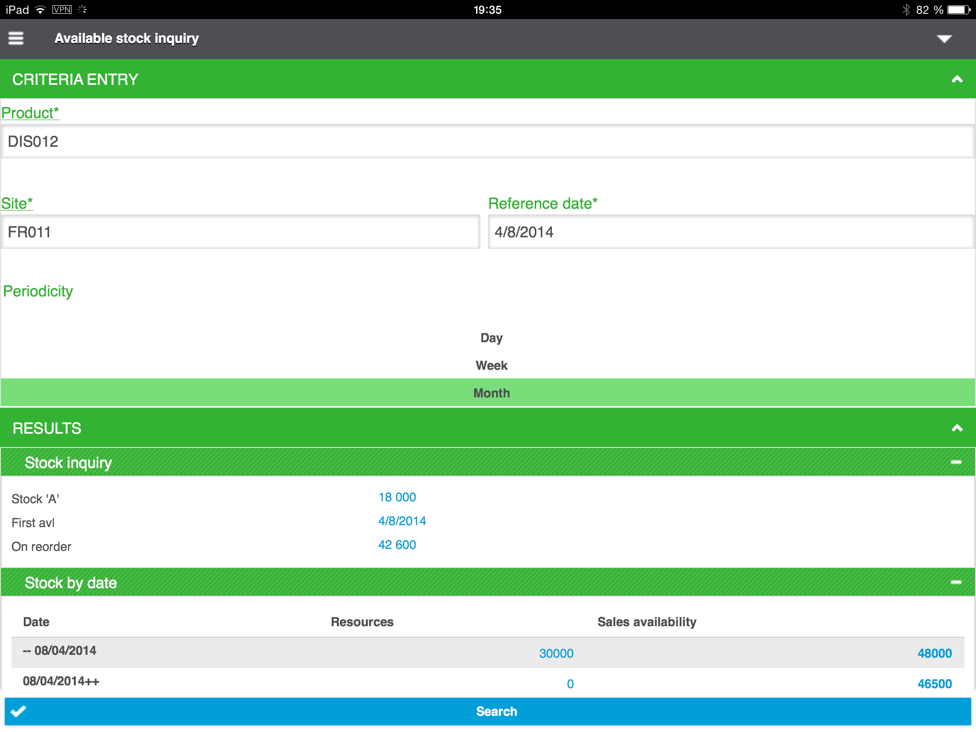976x732 pixels.
Task: Click the 42 600 On reorder value
Action: pyautogui.click(x=397, y=545)
